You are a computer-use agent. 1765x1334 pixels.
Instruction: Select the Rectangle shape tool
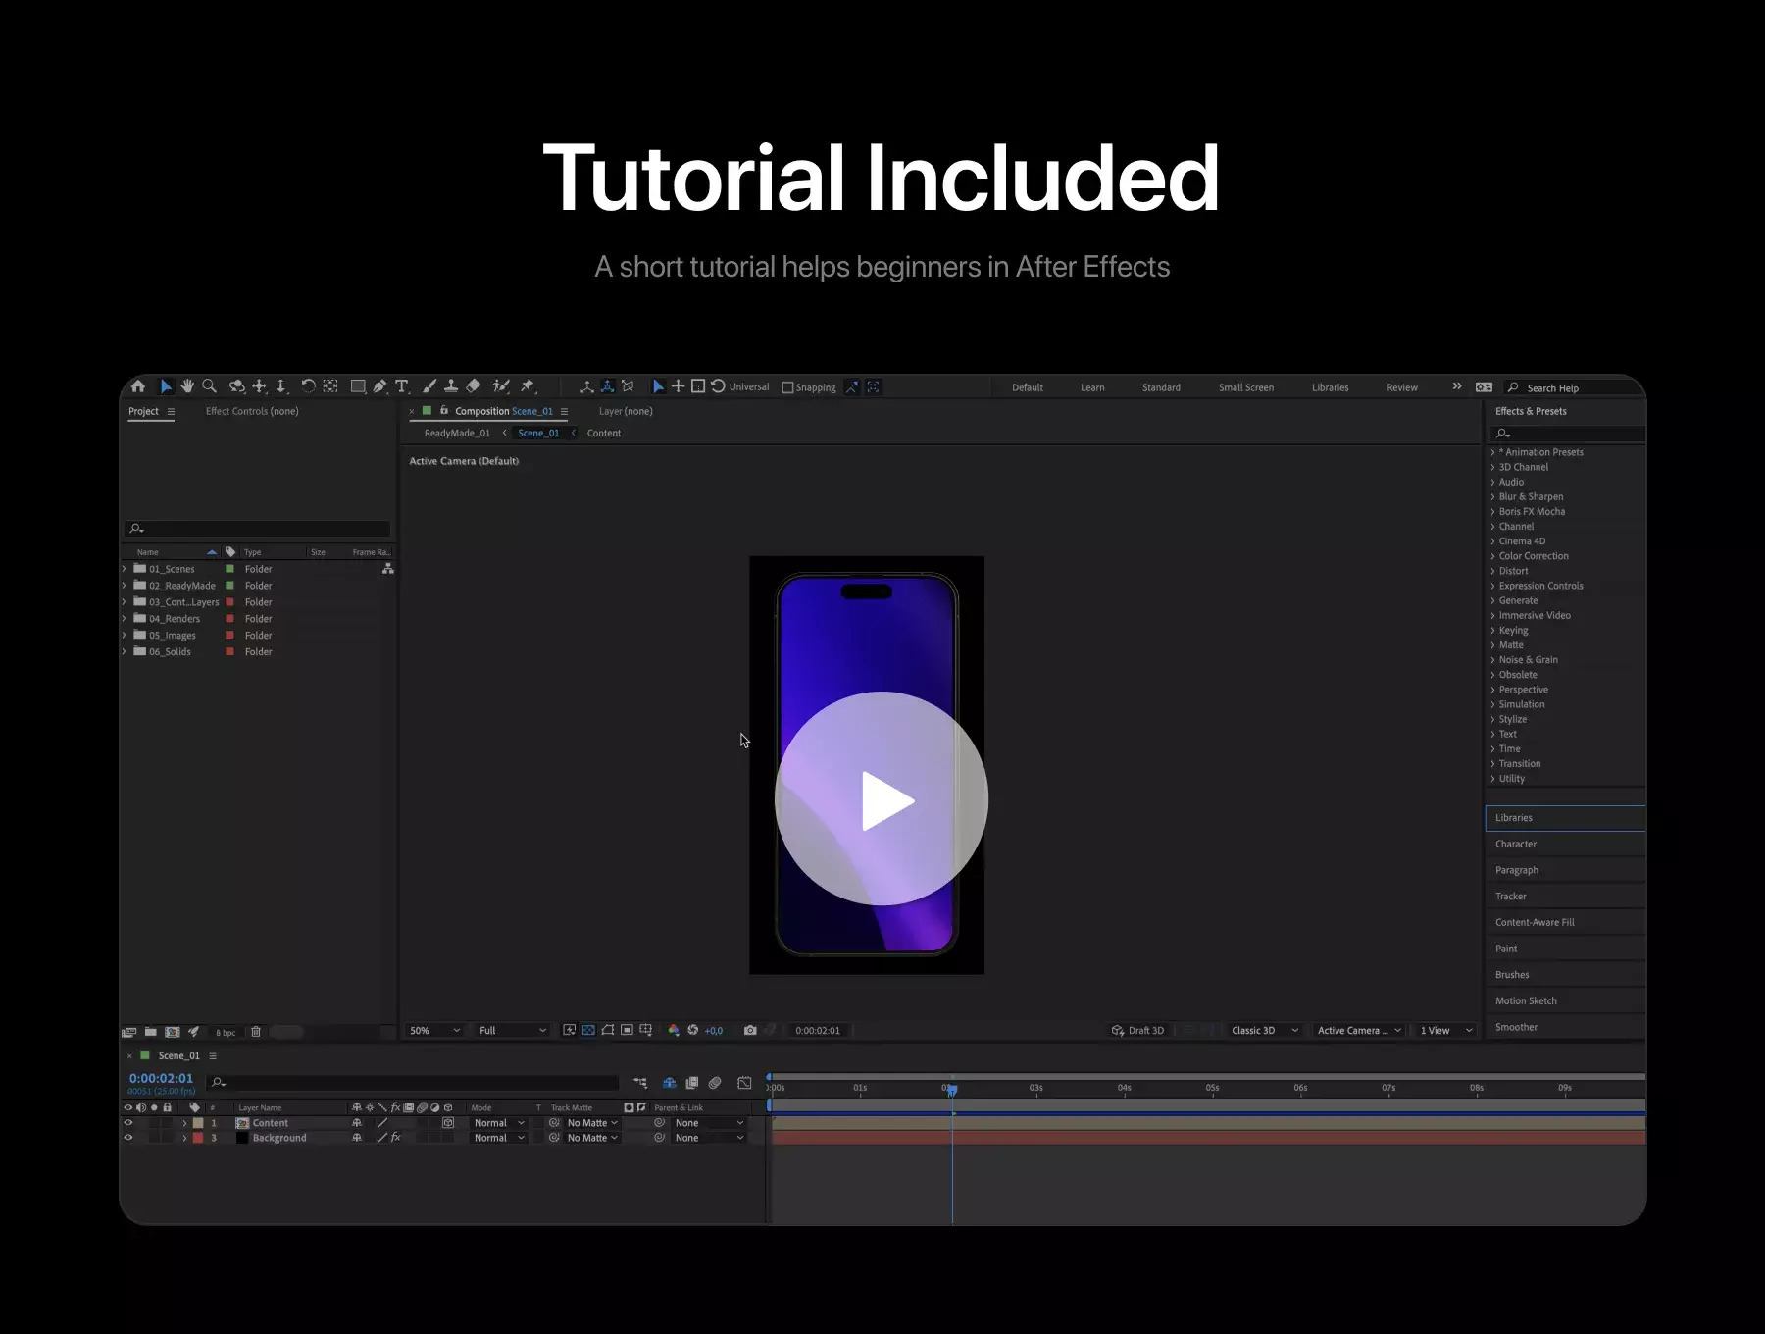click(358, 386)
